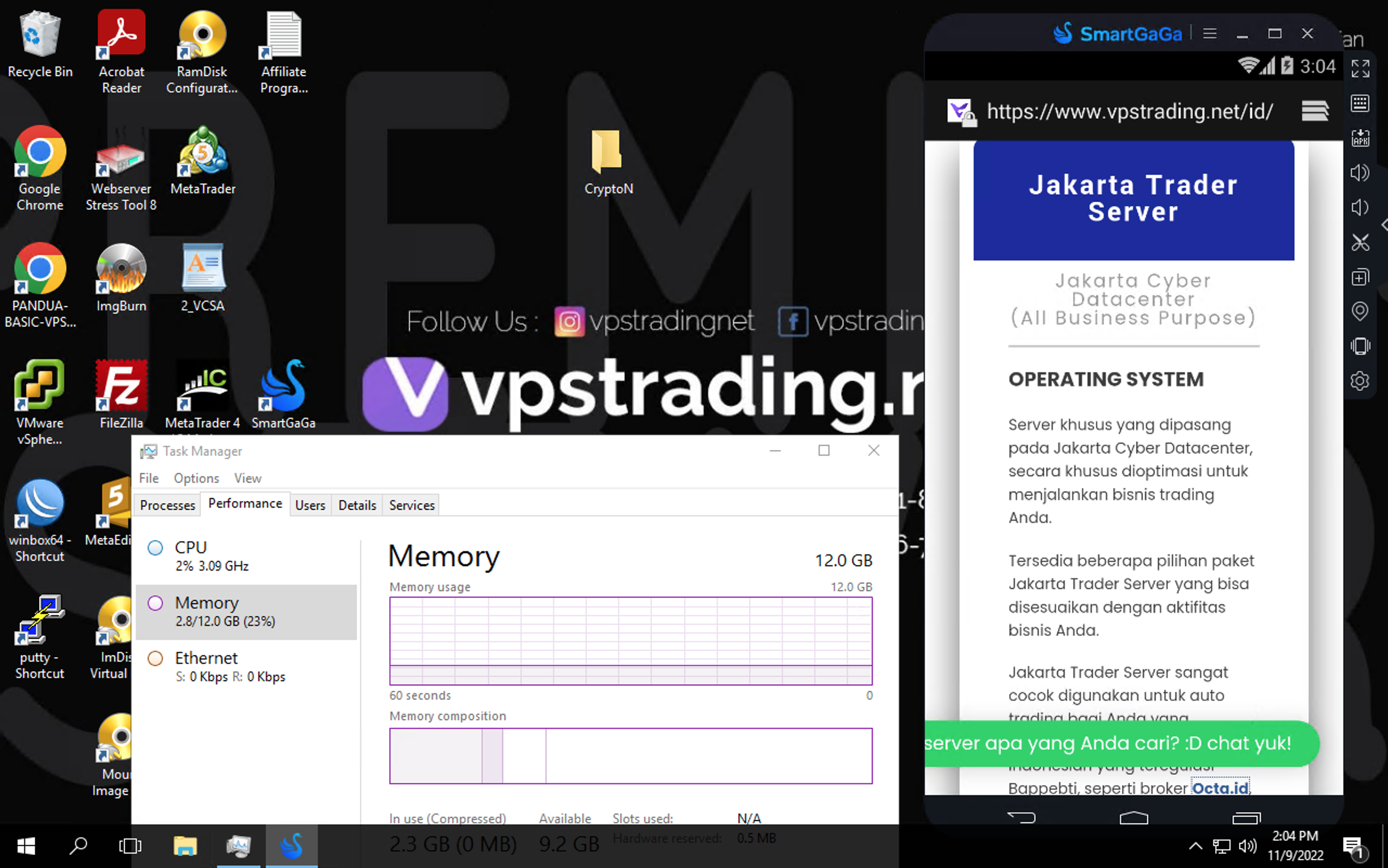Select Ethernet in Performance sidebar
The width and height of the screenshot is (1388, 868).
point(247,667)
